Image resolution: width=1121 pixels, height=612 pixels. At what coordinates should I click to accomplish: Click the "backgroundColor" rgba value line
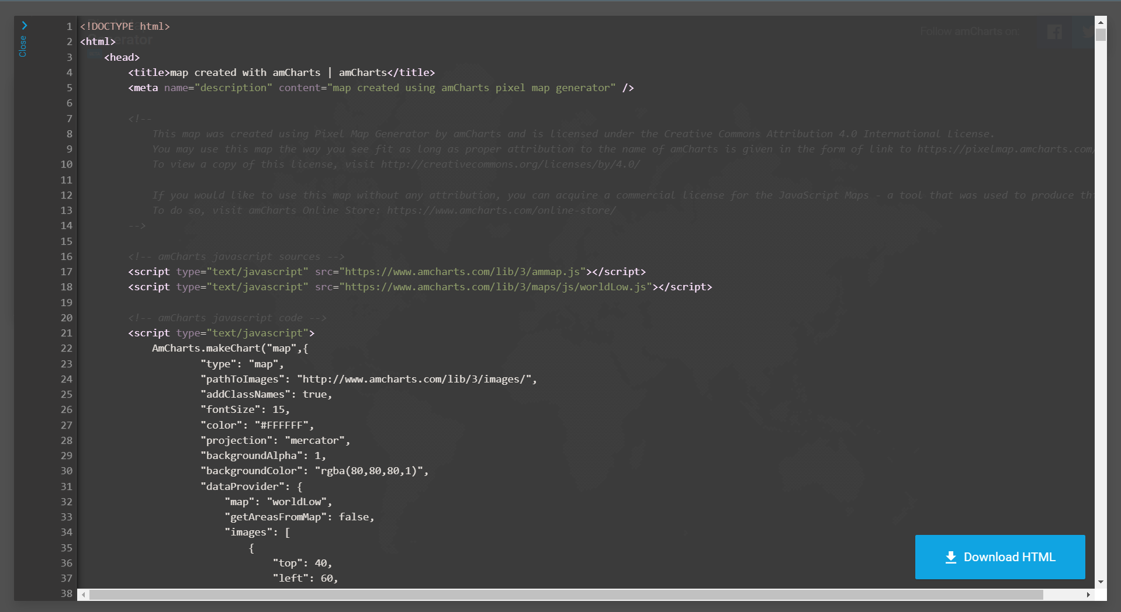pos(314,471)
